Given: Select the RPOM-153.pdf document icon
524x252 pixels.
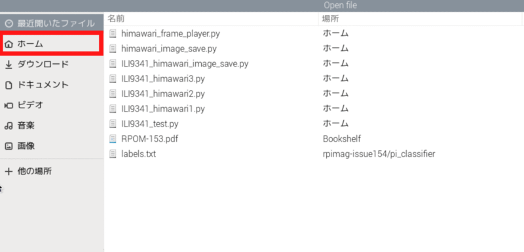Looking at the screenshot, I should coord(113,139).
